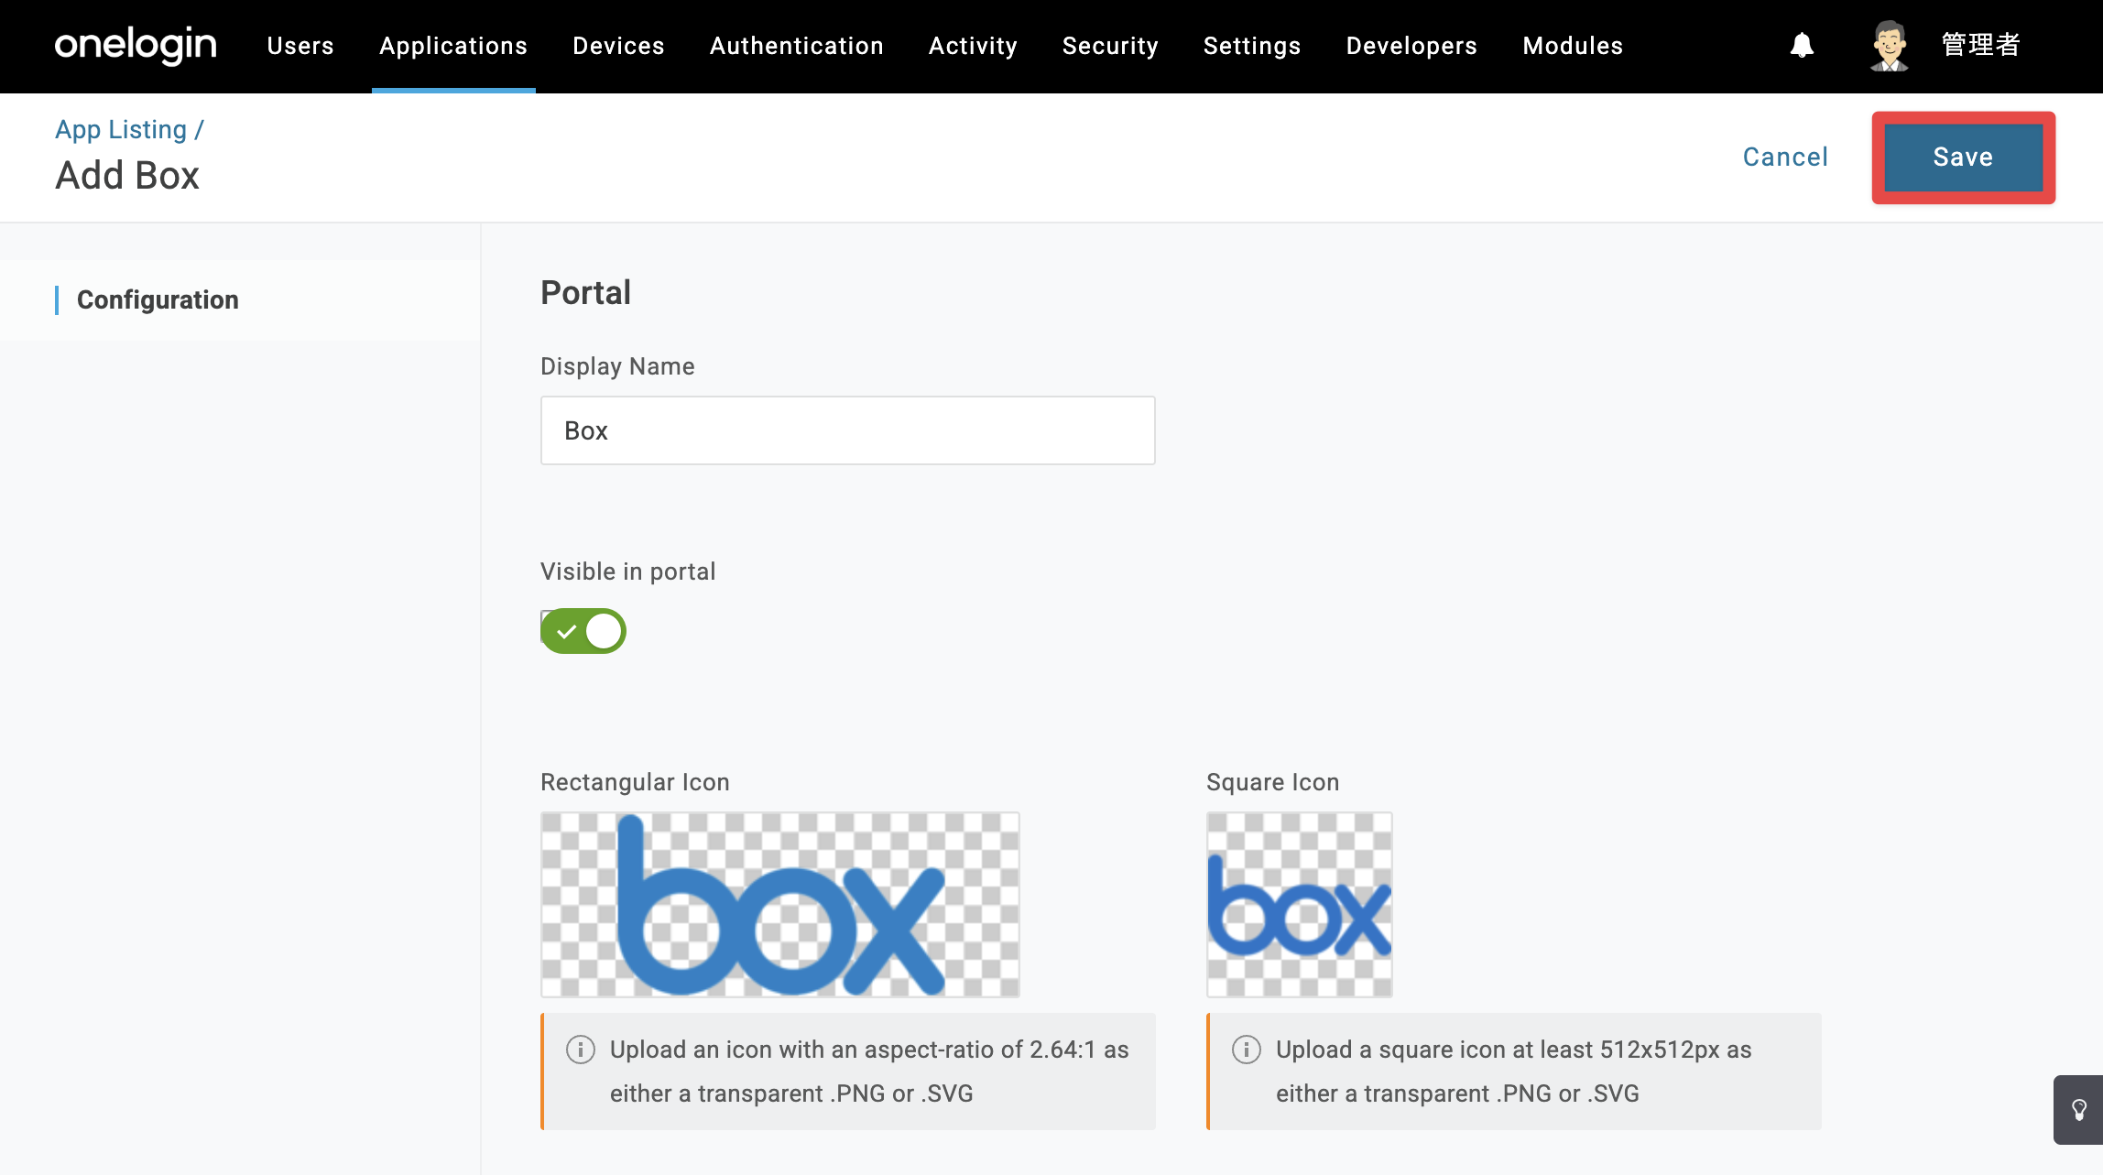The width and height of the screenshot is (2103, 1175).
Task: Click the Portal section heading
Action: tap(586, 293)
